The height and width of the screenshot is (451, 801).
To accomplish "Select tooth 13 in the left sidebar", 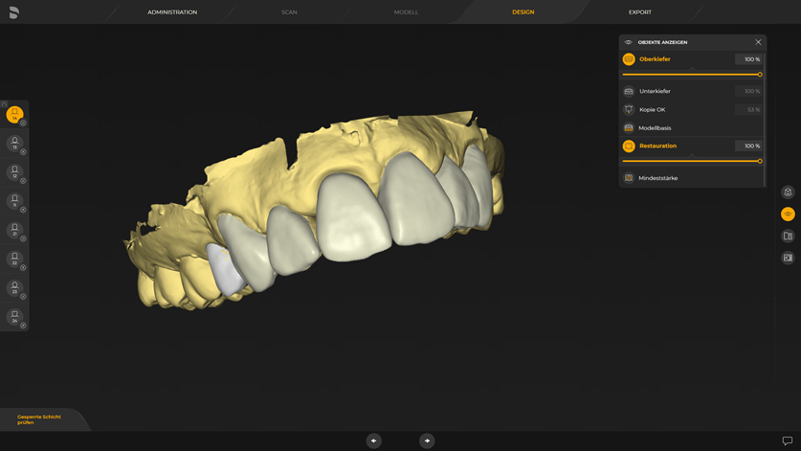I will [14, 143].
